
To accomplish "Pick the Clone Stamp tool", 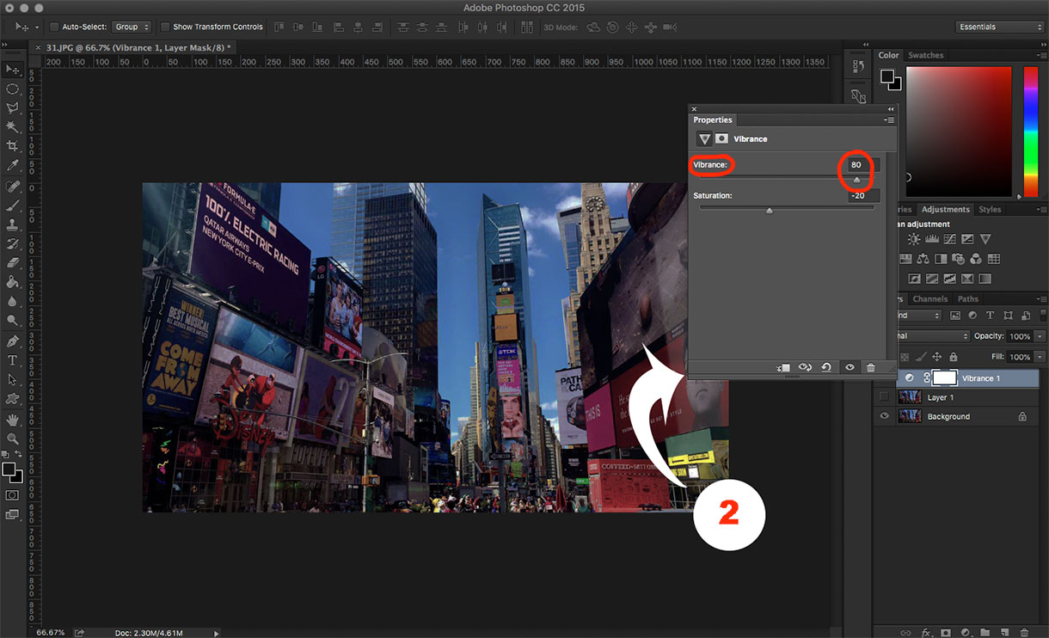I will [x=12, y=224].
